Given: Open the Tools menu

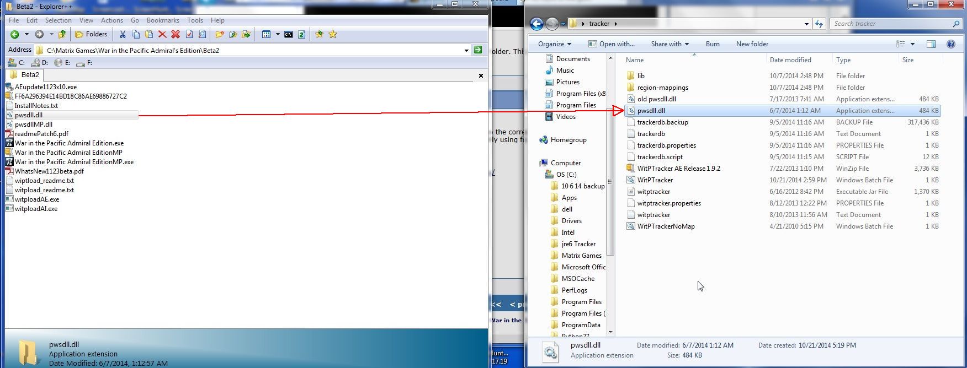Looking at the screenshot, I should point(195,20).
